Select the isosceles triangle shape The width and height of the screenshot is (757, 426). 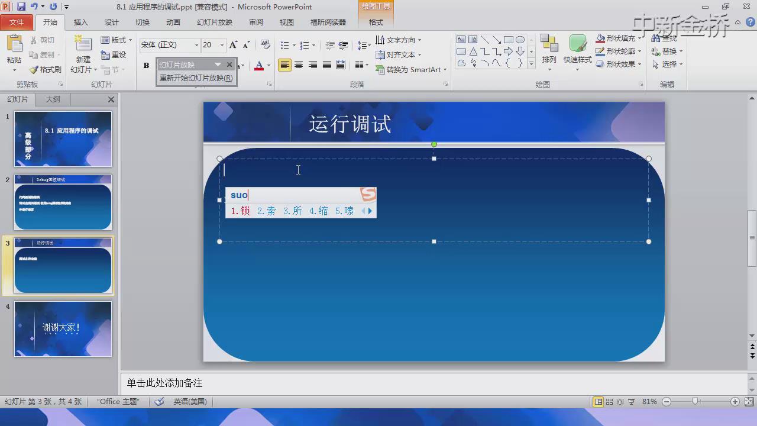click(x=473, y=51)
